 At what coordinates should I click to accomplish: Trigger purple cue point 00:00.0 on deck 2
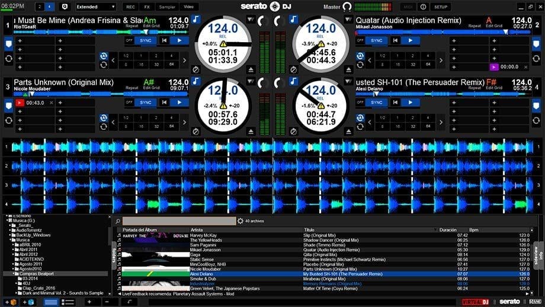pos(493,67)
